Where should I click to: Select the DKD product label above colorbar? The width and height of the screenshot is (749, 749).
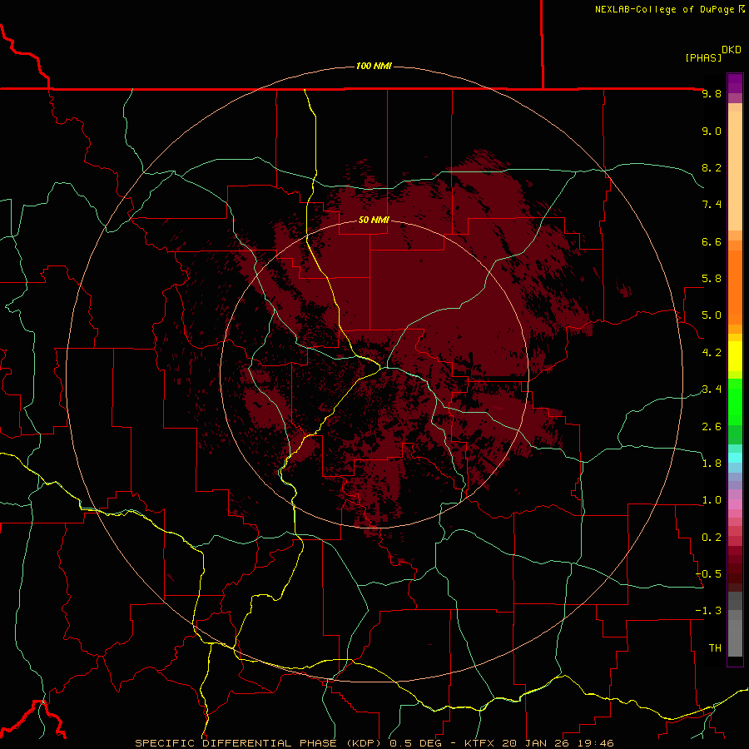(732, 50)
